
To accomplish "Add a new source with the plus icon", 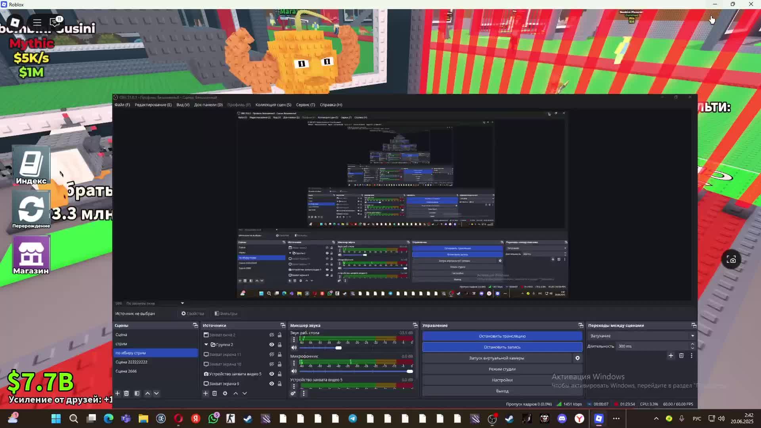I will point(205,393).
